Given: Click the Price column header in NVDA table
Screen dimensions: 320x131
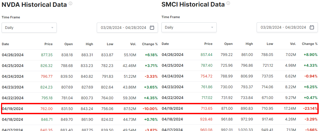Looking at the screenshot, I should 48,44.
